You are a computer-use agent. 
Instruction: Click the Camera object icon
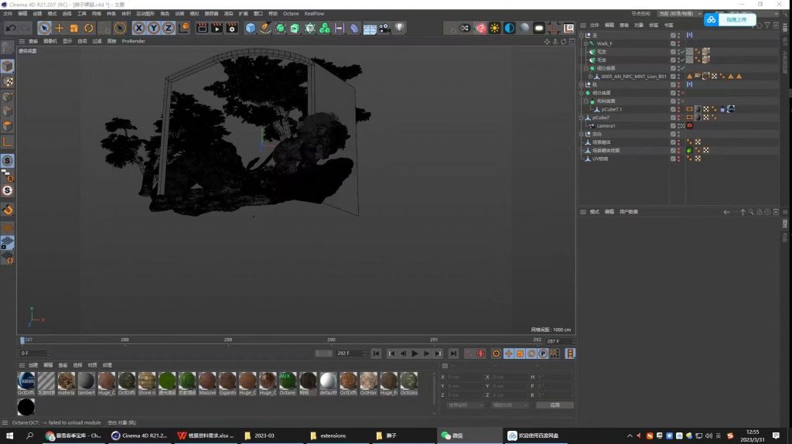(x=384, y=29)
